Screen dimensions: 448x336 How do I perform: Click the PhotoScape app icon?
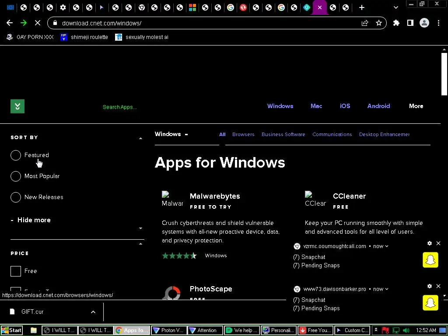point(172,293)
